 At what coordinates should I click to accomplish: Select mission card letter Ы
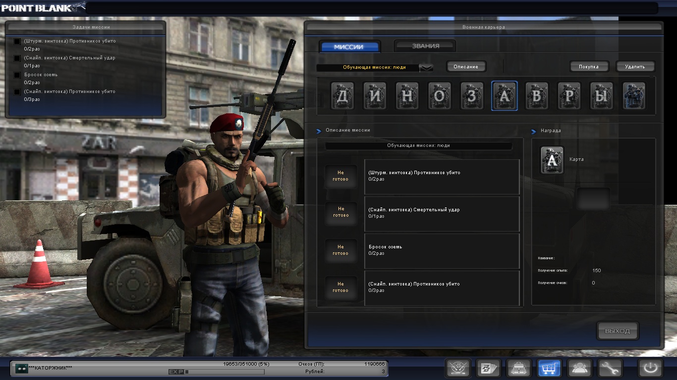click(602, 95)
